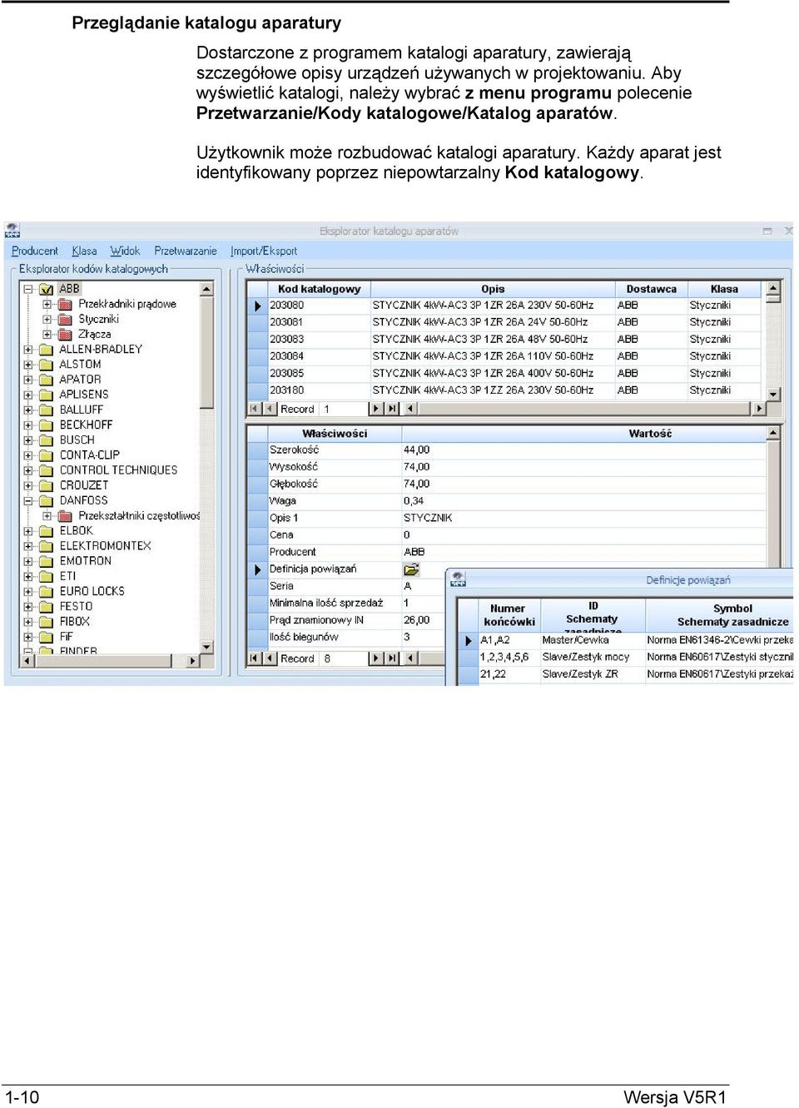Viewport: 799px width, 1108px height.
Task: Expand Przekładniki prądowe subfolder
Action: (x=47, y=304)
